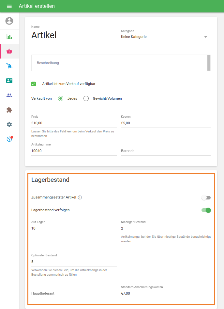Select the 'Jedes' radio option

coord(61,98)
